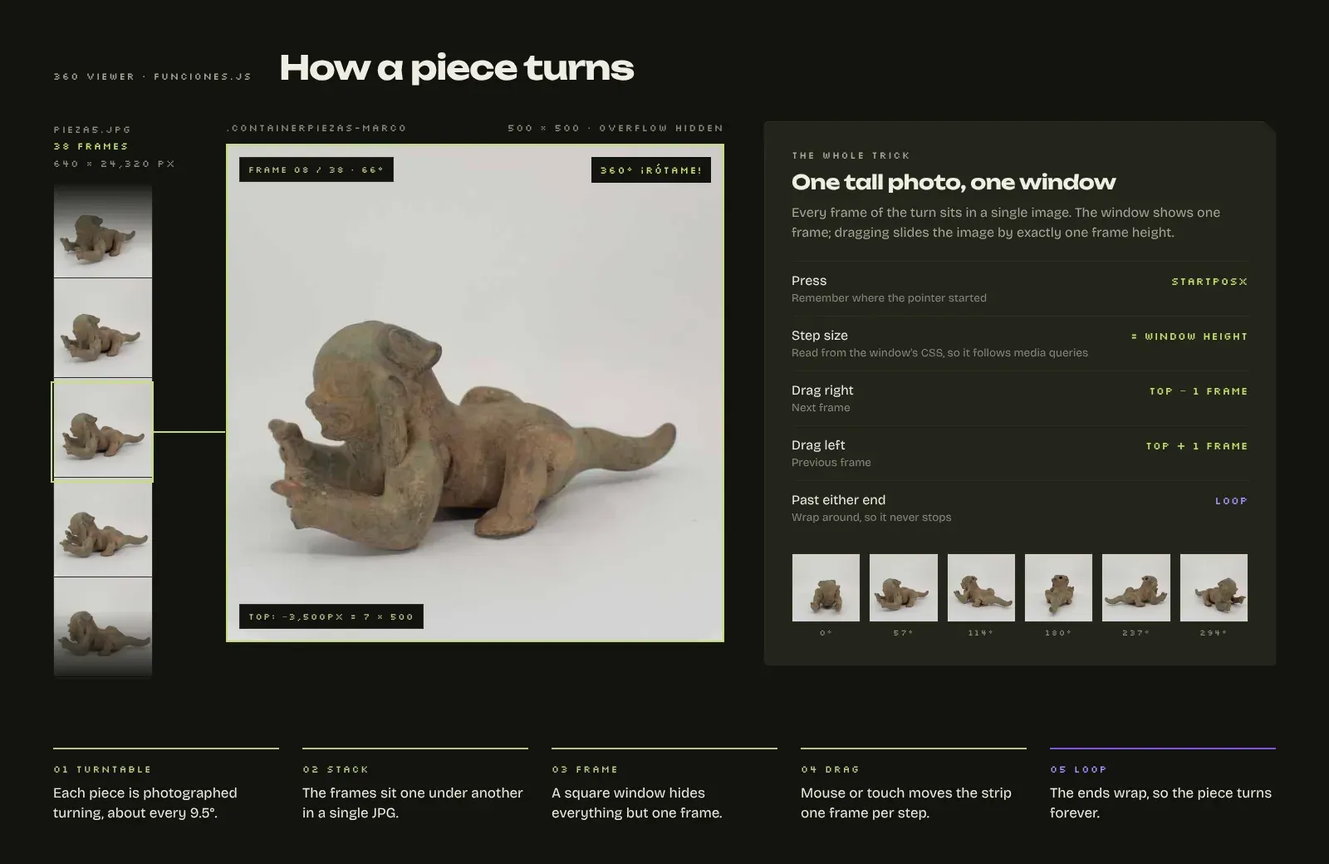
Task: Click the purple 'LOOP' tag in the panel
Action: click(x=1231, y=501)
